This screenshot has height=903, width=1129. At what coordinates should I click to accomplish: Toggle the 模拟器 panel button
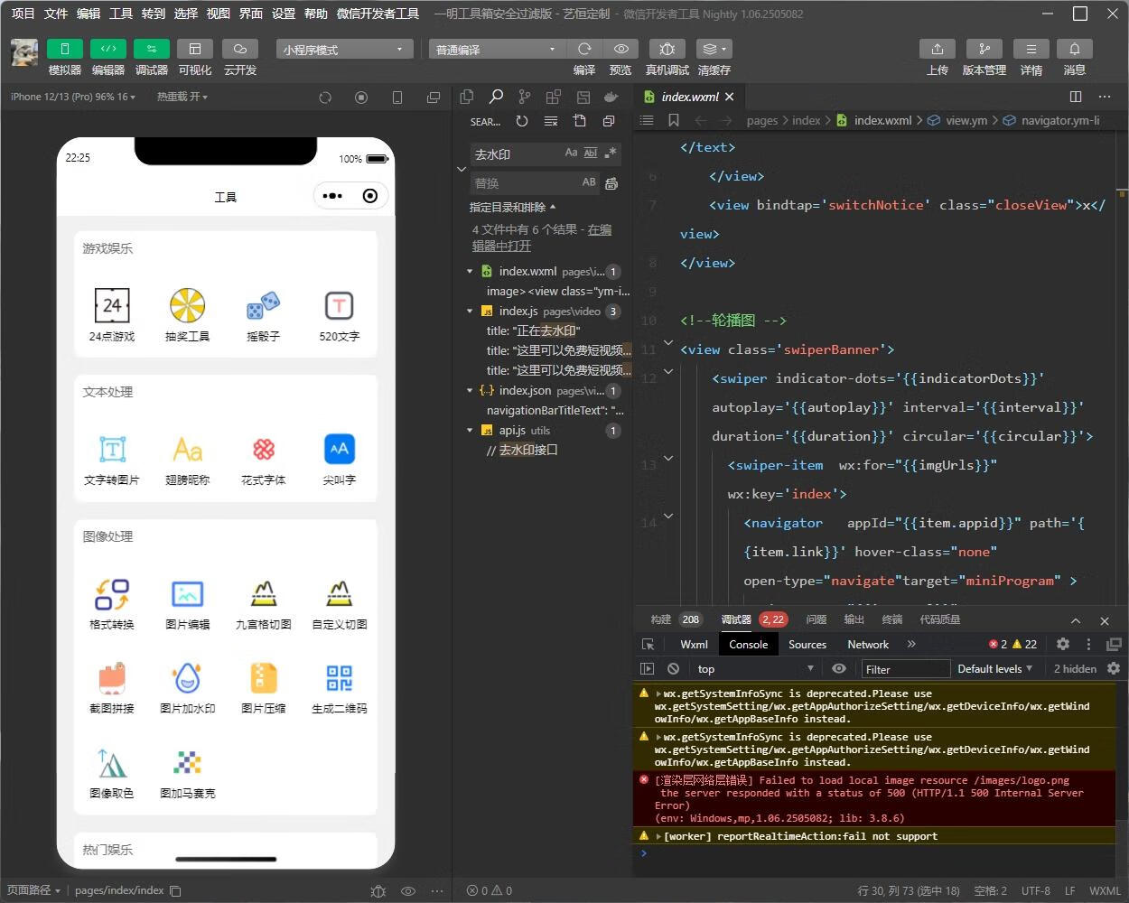pyautogui.click(x=64, y=49)
